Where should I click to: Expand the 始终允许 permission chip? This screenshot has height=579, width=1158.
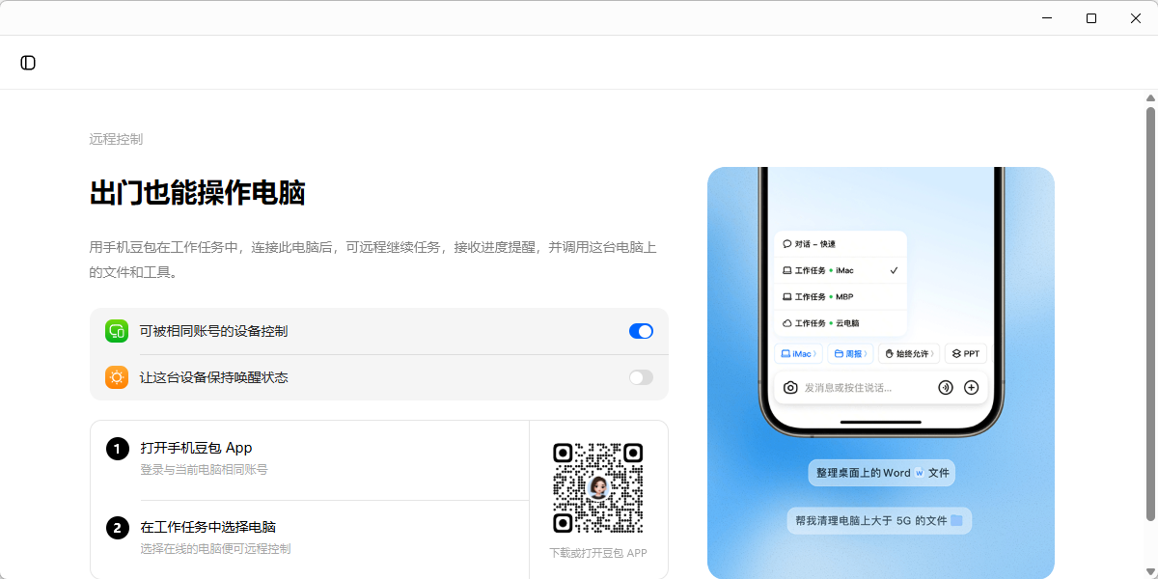pos(909,354)
